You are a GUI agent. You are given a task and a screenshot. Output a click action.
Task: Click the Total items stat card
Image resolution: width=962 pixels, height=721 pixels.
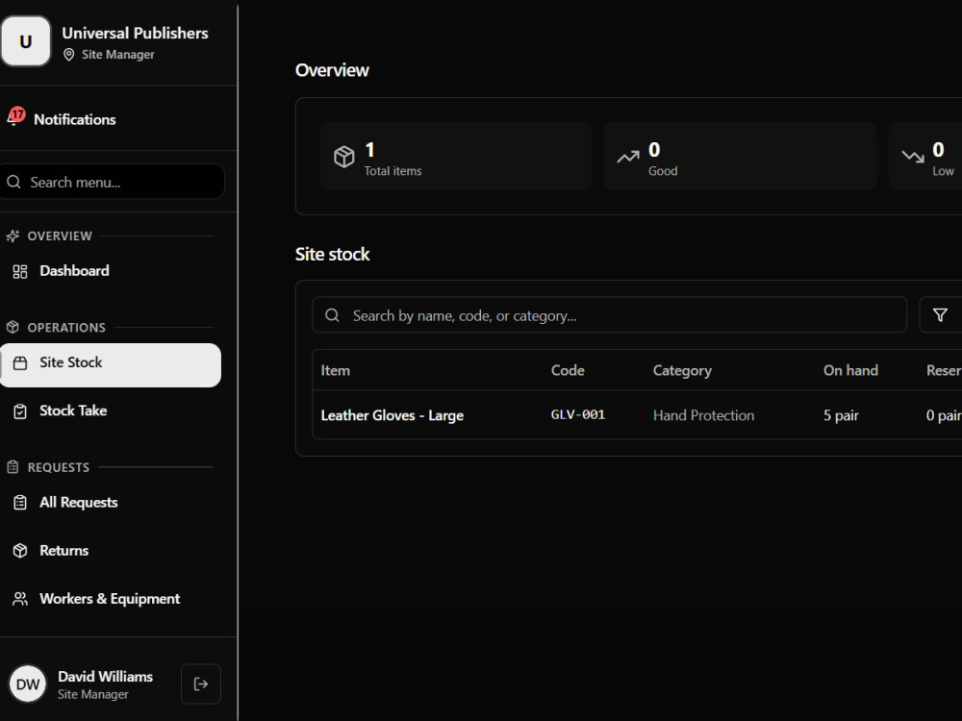pyautogui.click(x=456, y=157)
